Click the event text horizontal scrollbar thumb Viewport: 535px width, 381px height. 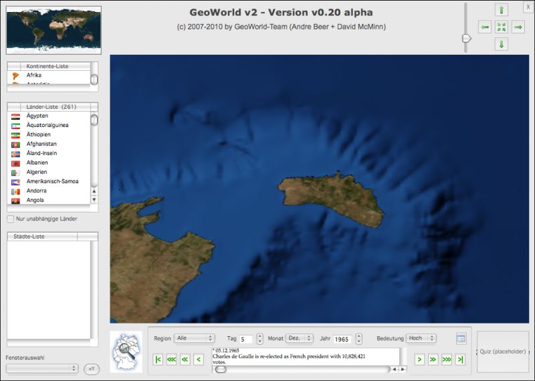(x=221, y=370)
